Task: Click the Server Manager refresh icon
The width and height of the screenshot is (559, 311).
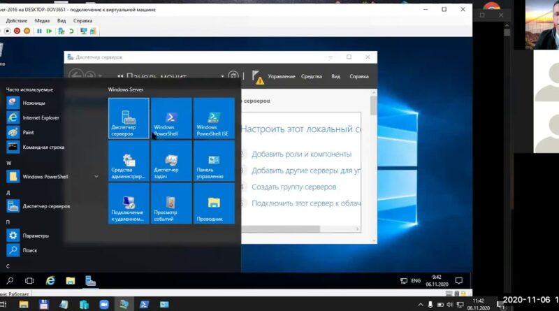Action: click(233, 76)
